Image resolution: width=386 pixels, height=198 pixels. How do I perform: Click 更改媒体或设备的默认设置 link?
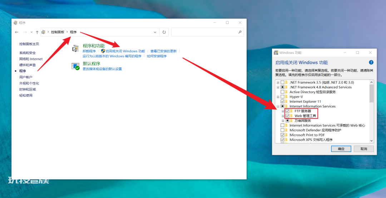(x=102, y=69)
